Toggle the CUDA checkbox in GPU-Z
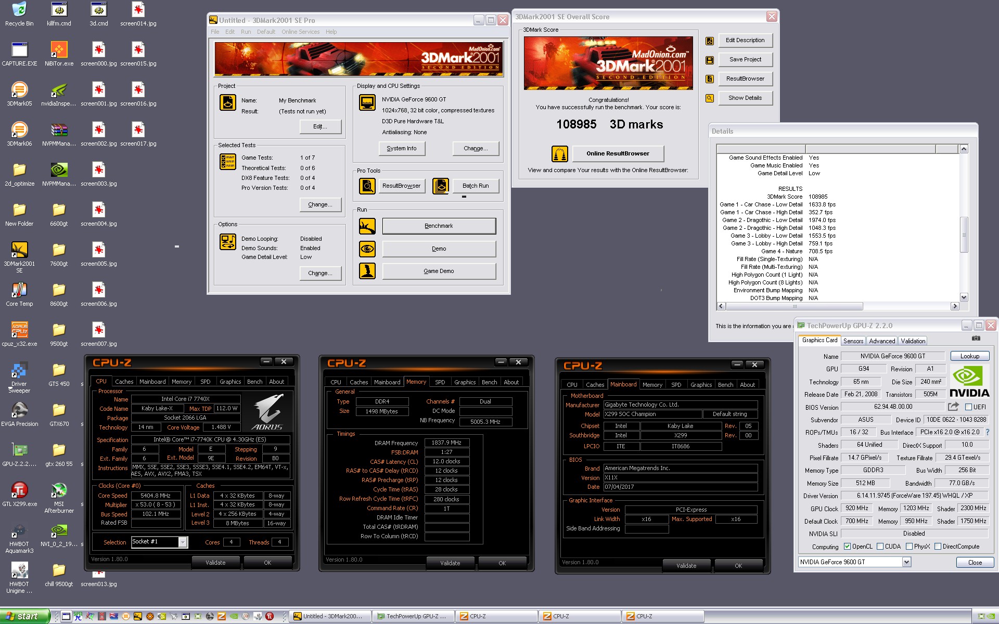 click(880, 547)
